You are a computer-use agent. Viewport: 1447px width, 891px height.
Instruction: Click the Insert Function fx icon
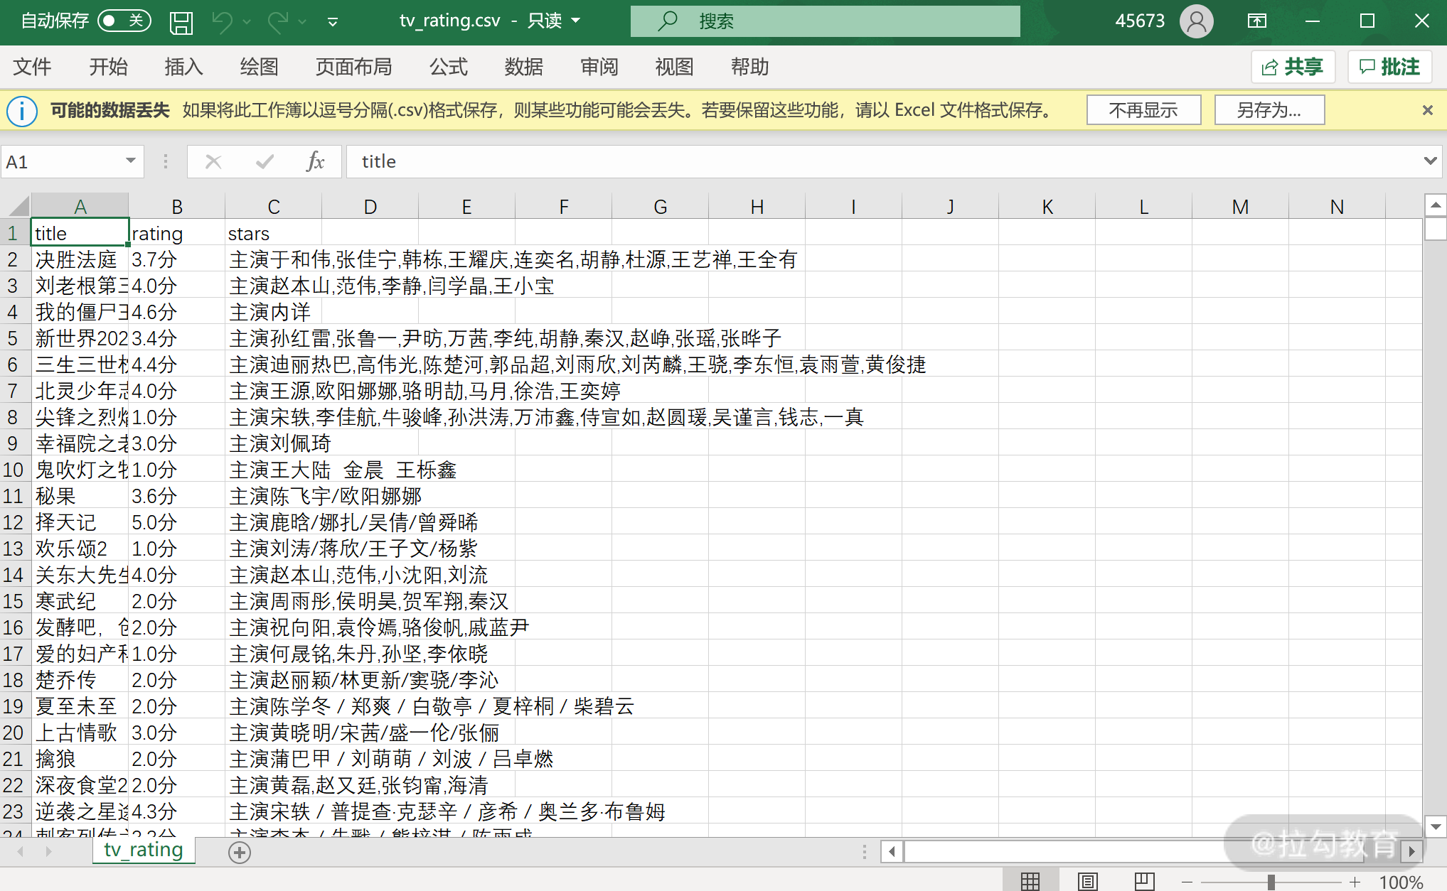click(315, 162)
